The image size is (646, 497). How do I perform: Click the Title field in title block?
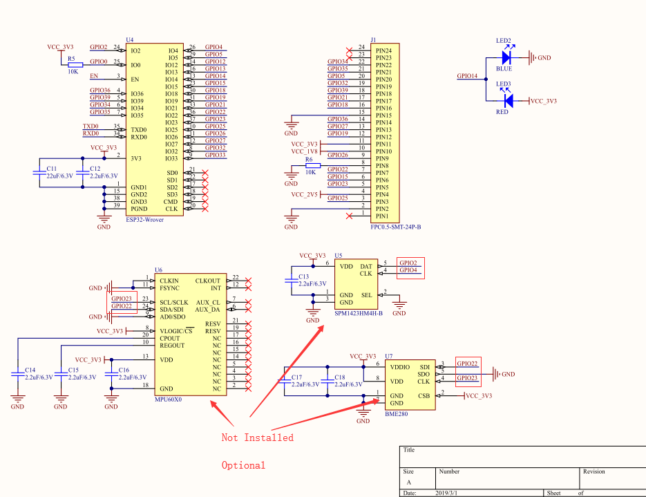(x=522, y=457)
